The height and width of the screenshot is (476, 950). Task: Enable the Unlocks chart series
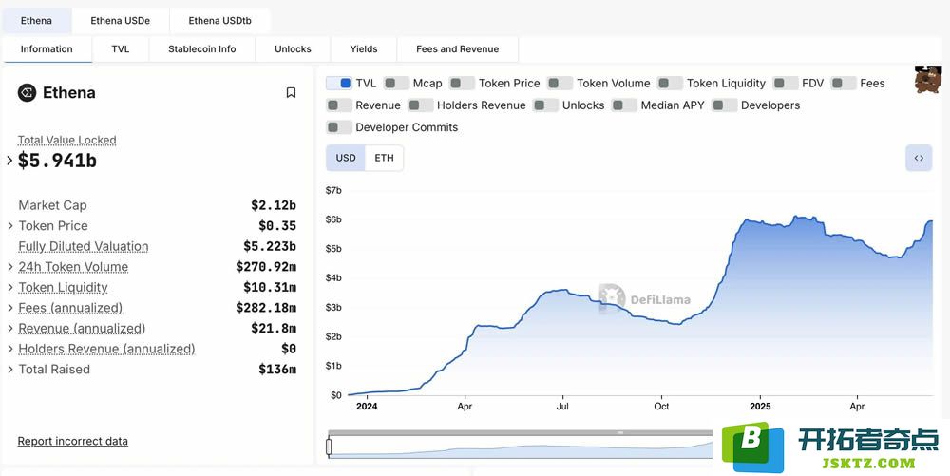point(545,105)
